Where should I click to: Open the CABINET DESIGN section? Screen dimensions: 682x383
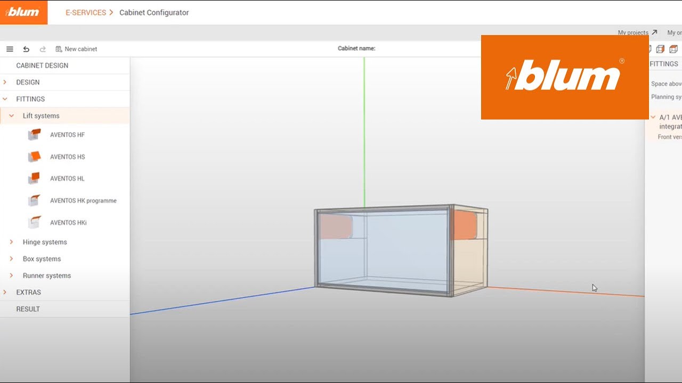pyautogui.click(x=42, y=65)
